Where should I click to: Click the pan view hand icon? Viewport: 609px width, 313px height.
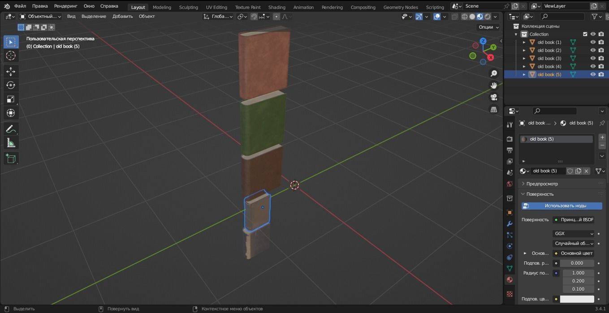494,85
